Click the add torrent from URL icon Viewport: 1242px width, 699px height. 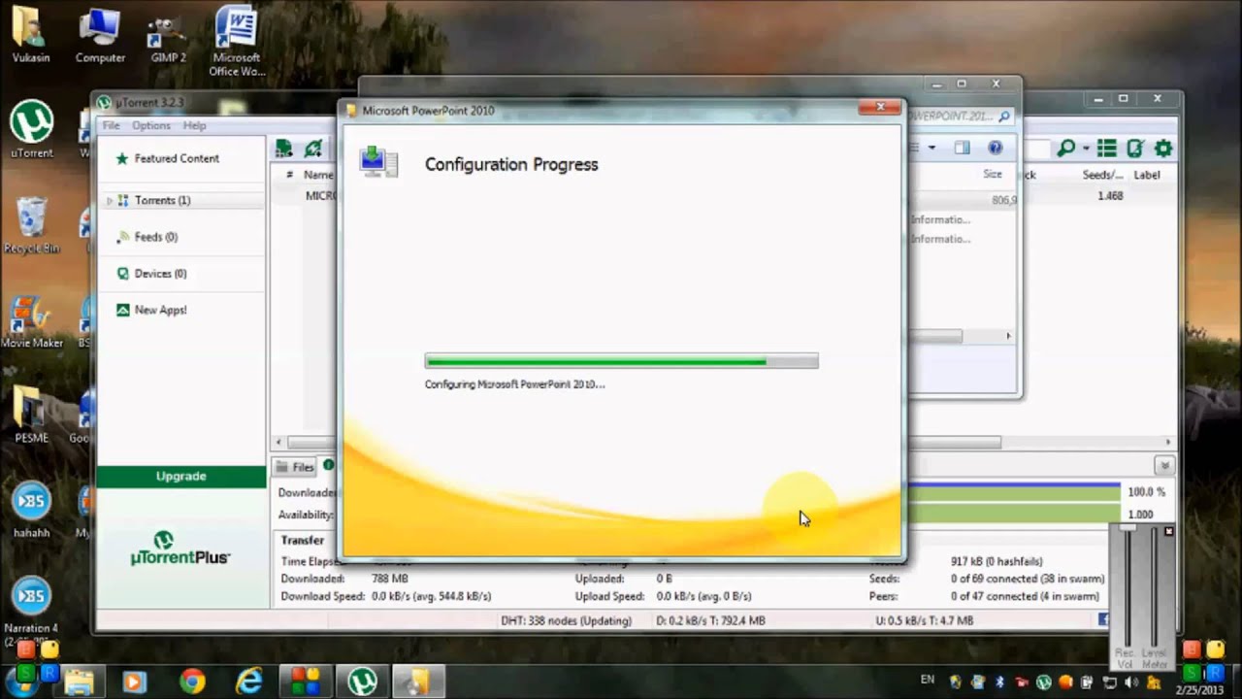coord(312,149)
